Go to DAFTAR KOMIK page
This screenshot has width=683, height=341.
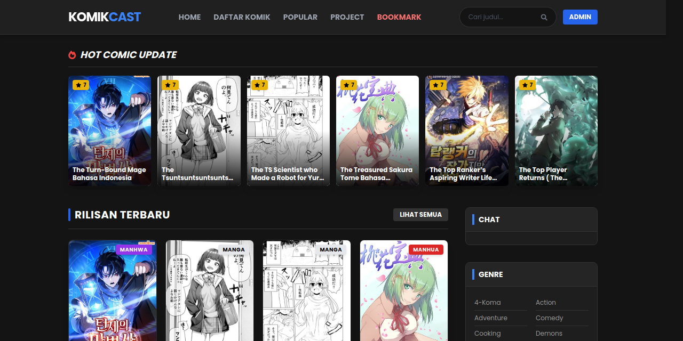(242, 17)
